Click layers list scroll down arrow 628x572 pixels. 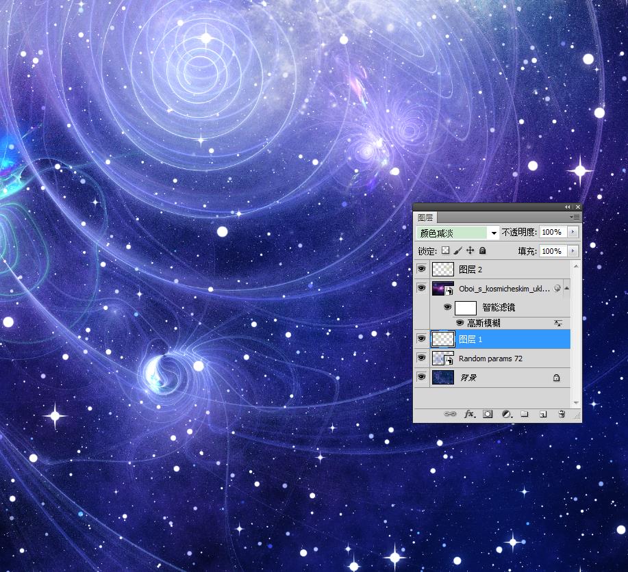(576, 403)
